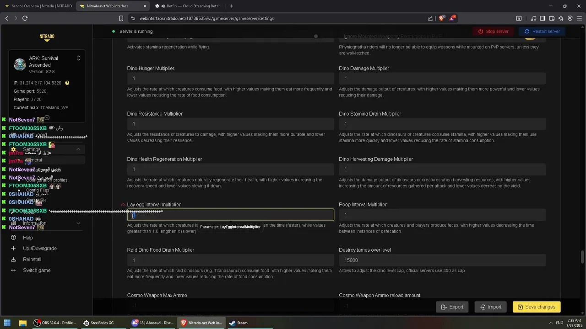Open the music playlist icon in the toolbar
The width and height of the screenshot is (586, 329).
[x=534, y=18]
